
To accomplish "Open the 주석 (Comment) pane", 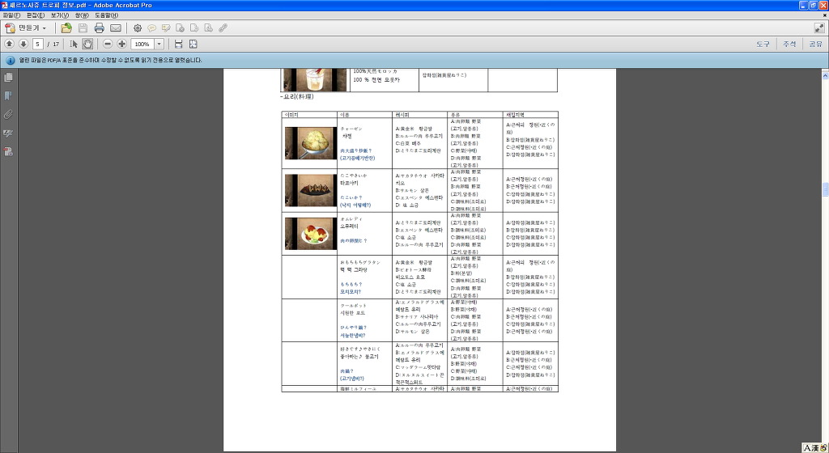I will tap(789, 44).
